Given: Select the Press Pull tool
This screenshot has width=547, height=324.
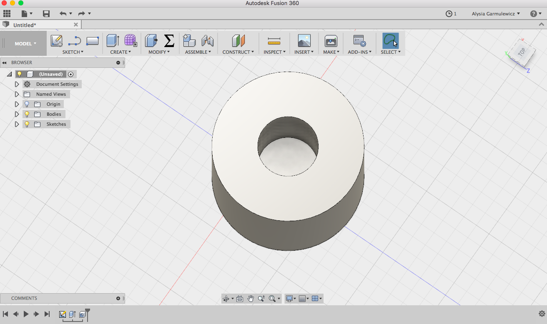Looking at the screenshot, I should (x=151, y=40).
